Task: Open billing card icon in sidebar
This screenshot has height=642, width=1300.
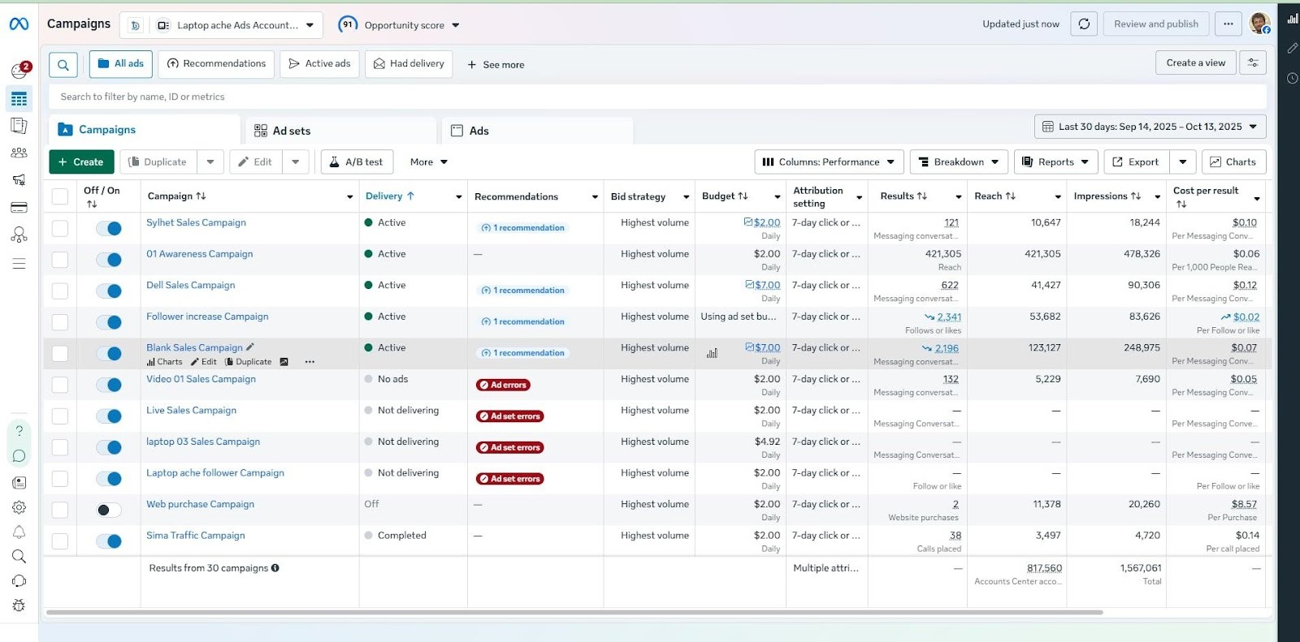Action: coord(19,208)
